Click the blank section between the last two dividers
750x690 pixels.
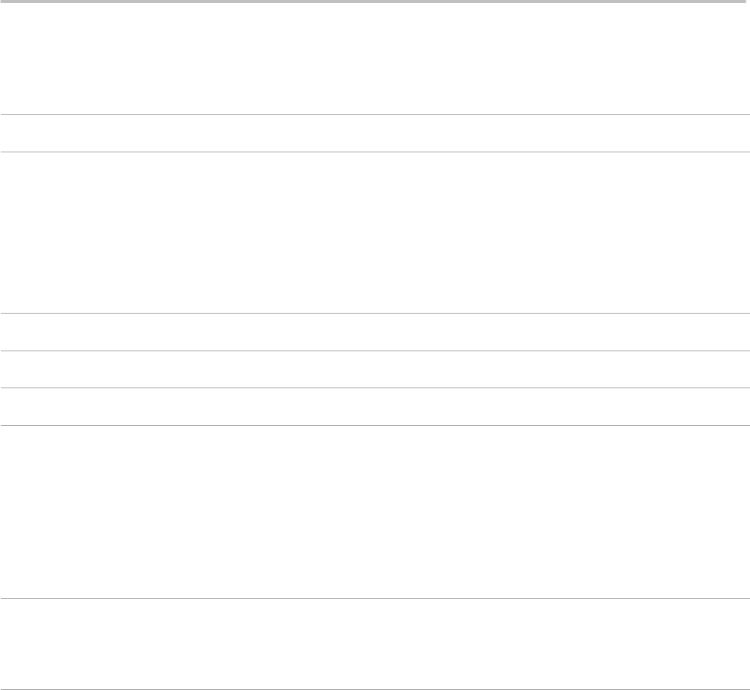point(375,644)
